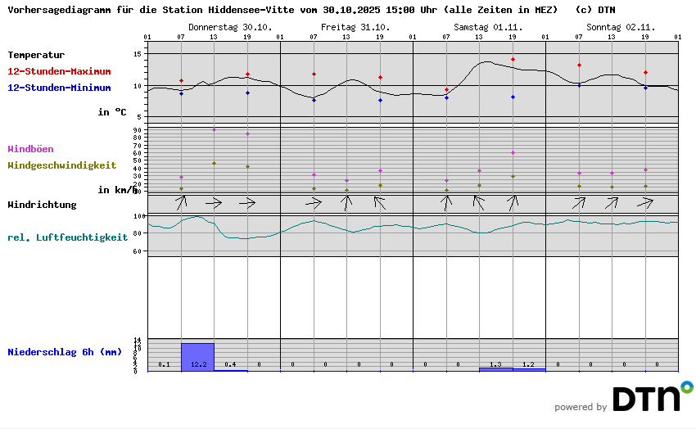696x429 pixels.
Task: Click the "powered by" text beside the DTN logo
Action: (581, 407)
